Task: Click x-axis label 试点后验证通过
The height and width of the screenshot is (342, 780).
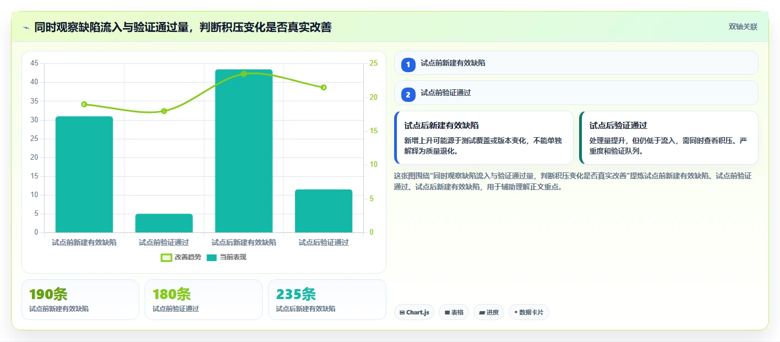Action: click(x=324, y=242)
